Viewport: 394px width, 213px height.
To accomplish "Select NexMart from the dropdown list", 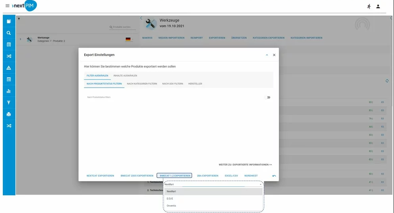I will click(x=213, y=192).
